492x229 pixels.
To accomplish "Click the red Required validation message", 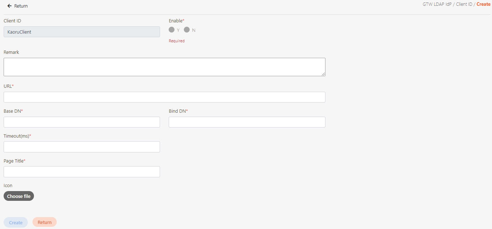I will 177,41.
